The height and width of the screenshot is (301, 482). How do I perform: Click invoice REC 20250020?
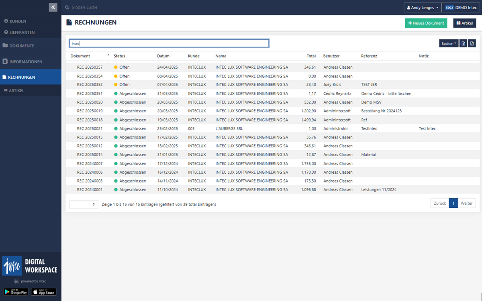(90, 102)
